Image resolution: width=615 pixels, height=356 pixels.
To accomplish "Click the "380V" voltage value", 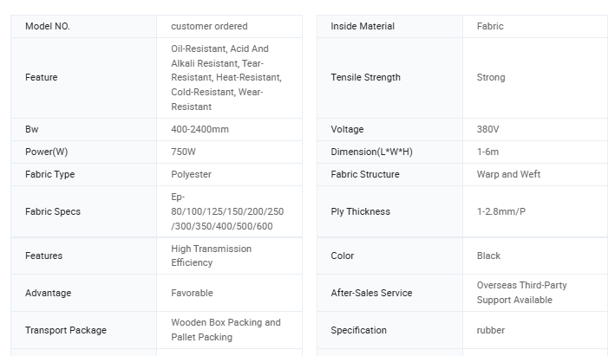I will pyautogui.click(x=487, y=129).
